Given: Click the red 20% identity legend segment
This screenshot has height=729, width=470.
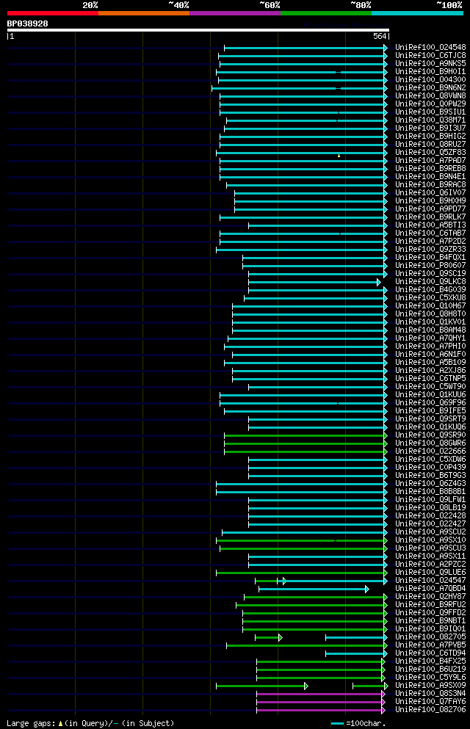Looking at the screenshot, I should tap(53, 13).
